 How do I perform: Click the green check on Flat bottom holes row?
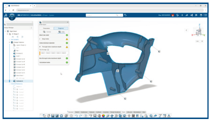point(67,62)
